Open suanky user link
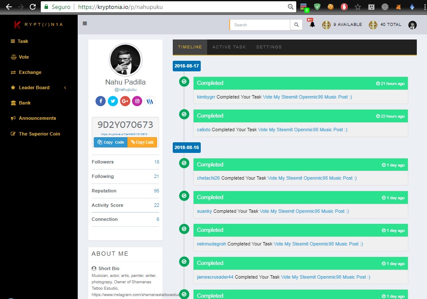The width and height of the screenshot is (427, 299). [204, 211]
